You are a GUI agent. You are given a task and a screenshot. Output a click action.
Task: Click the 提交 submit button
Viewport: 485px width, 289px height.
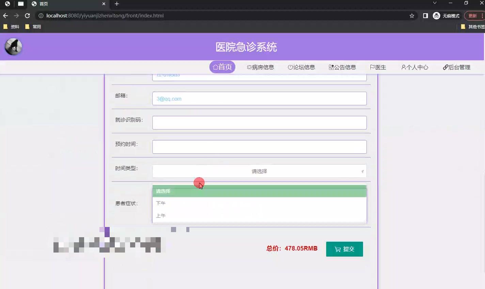[x=344, y=249]
